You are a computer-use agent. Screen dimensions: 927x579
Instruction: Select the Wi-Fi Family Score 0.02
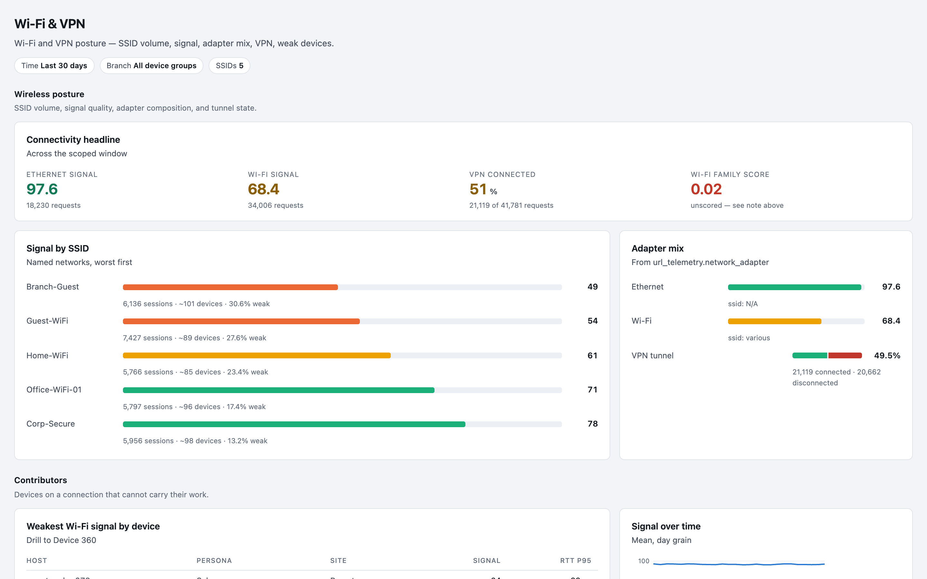pos(706,189)
